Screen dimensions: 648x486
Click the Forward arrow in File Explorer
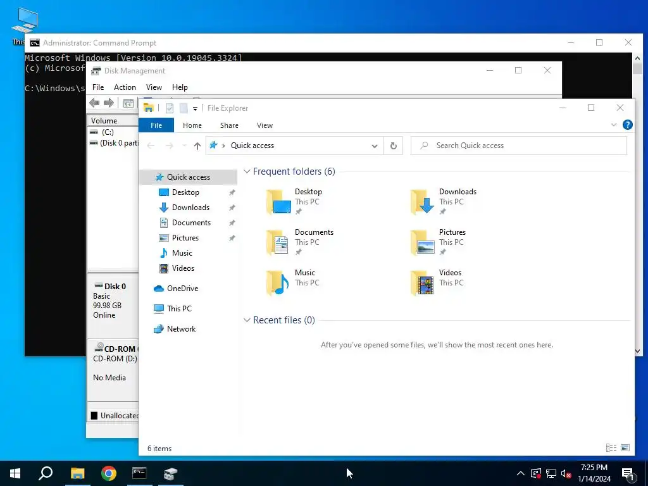[x=169, y=146]
